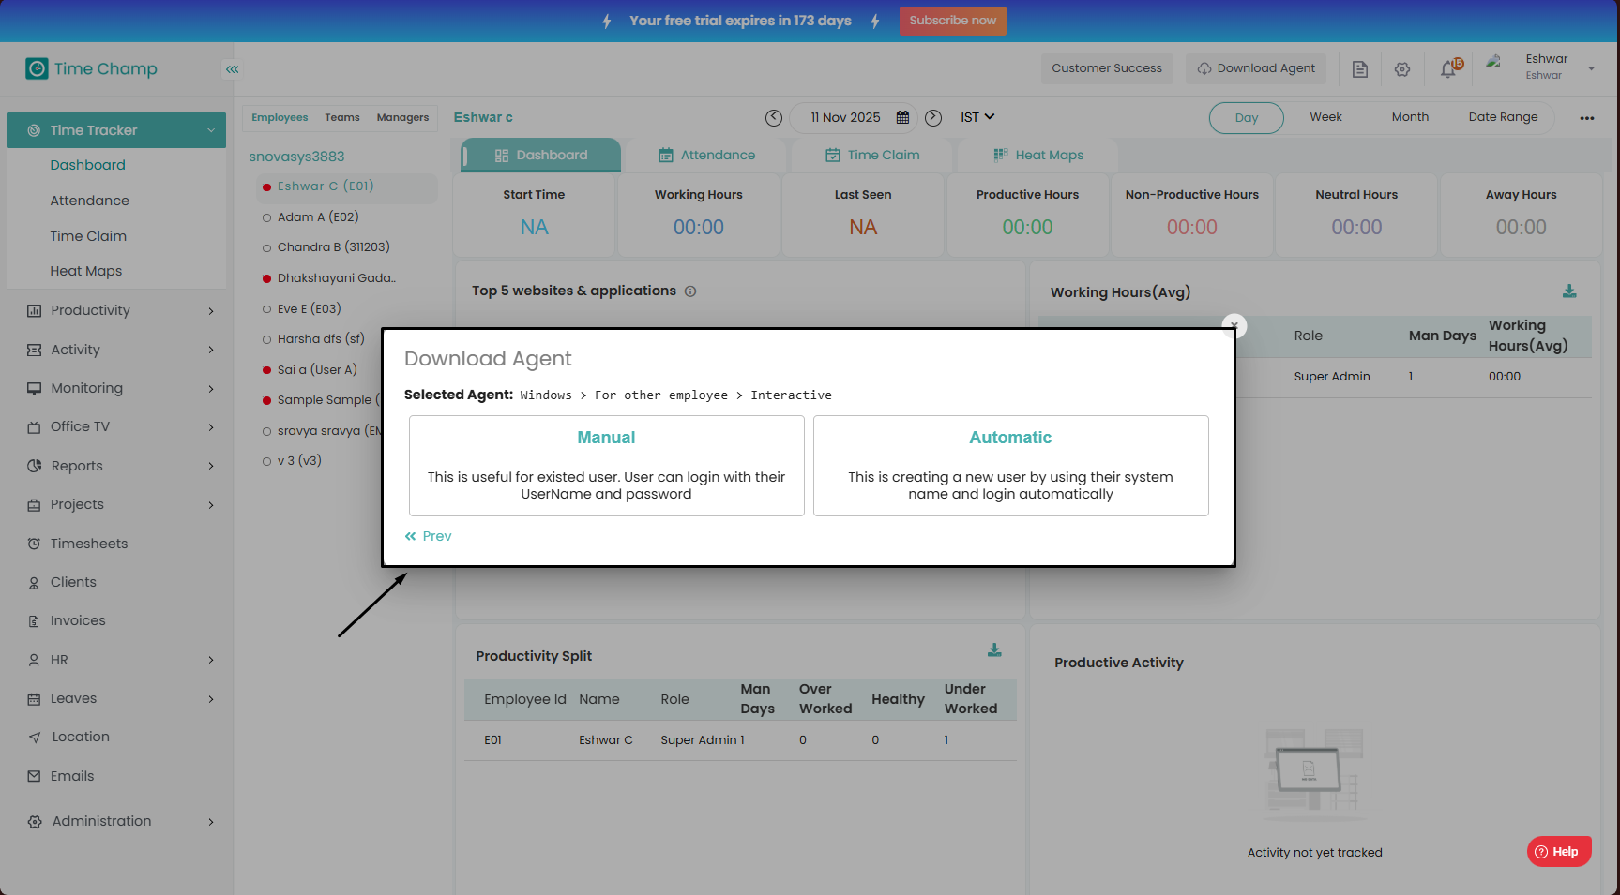Expand the Activity menu chevron

(211, 350)
